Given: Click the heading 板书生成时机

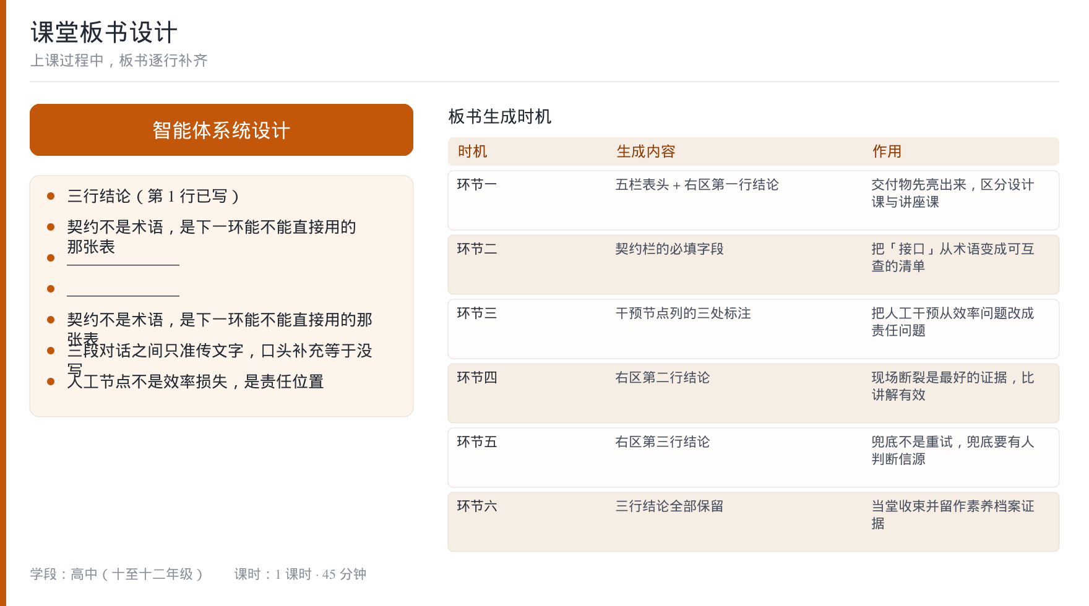Looking at the screenshot, I should point(500,116).
